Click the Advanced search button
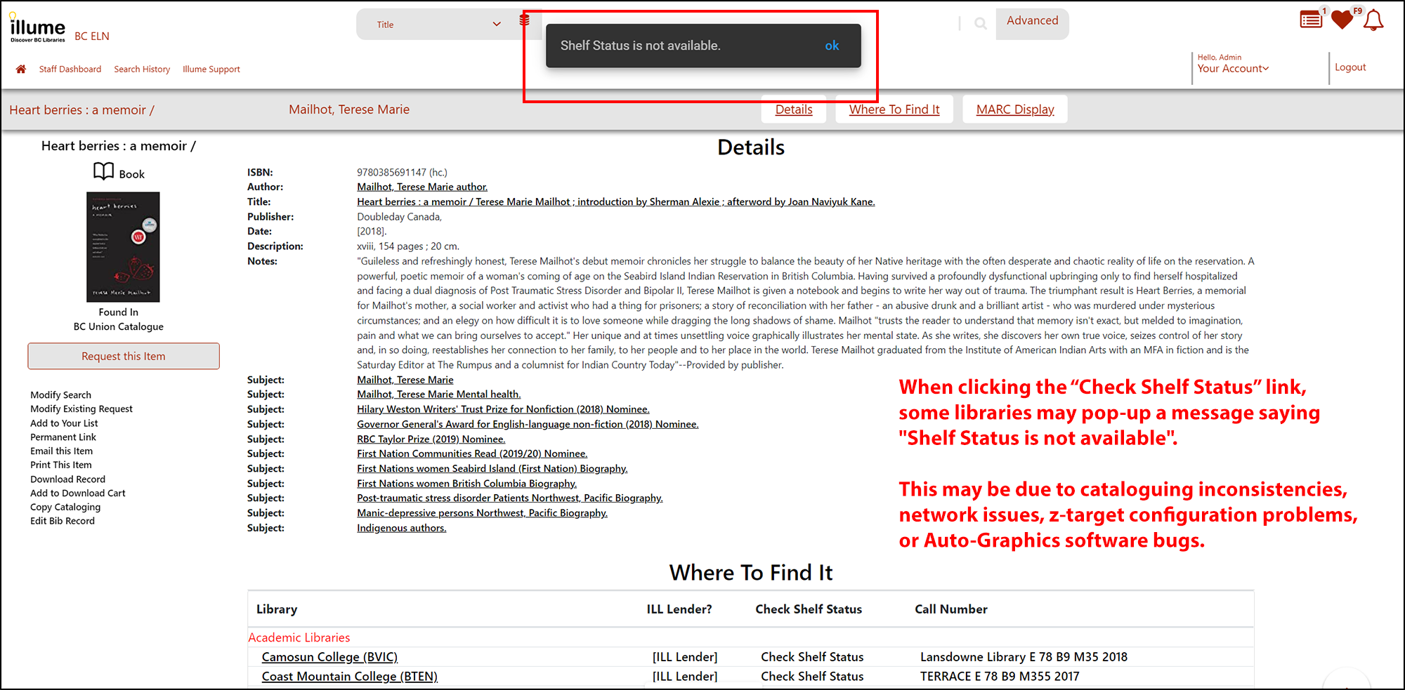The height and width of the screenshot is (690, 1405). click(1032, 21)
